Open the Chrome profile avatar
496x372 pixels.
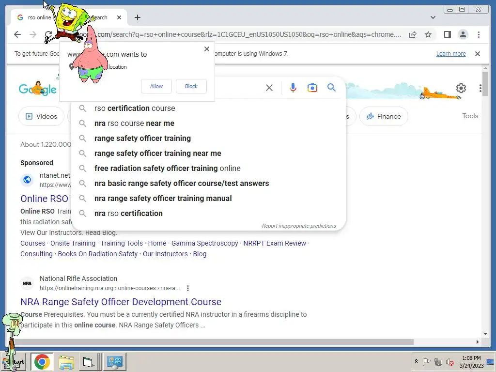[x=463, y=34]
